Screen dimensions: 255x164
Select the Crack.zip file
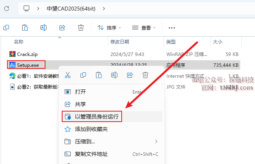click(27, 54)
